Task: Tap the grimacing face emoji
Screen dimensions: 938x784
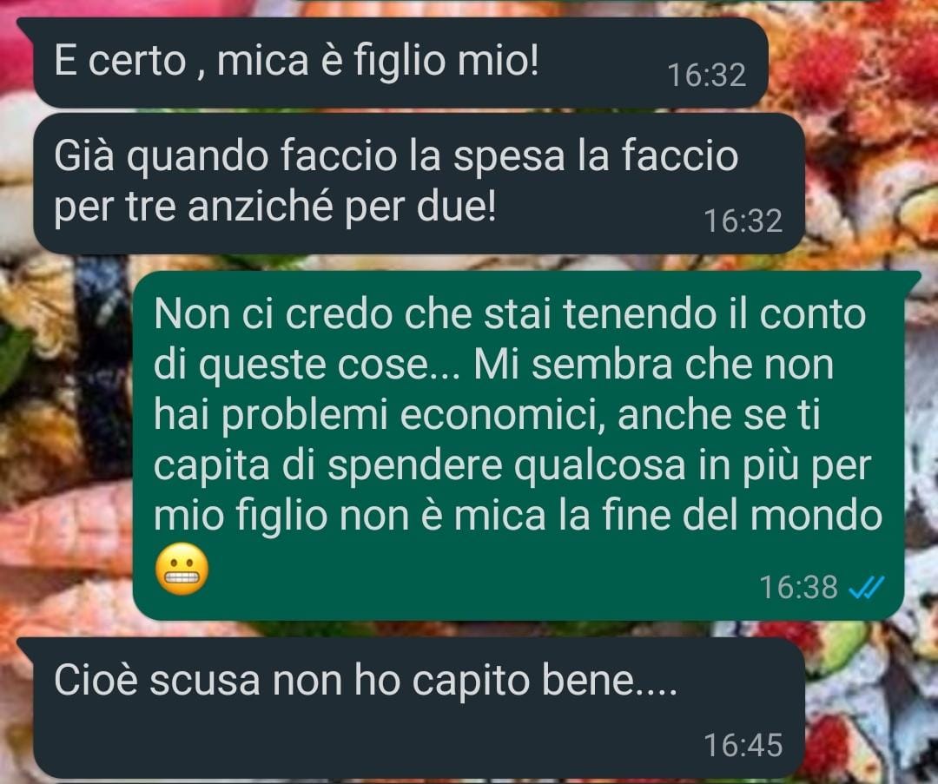Action: [x=182, y=570]
